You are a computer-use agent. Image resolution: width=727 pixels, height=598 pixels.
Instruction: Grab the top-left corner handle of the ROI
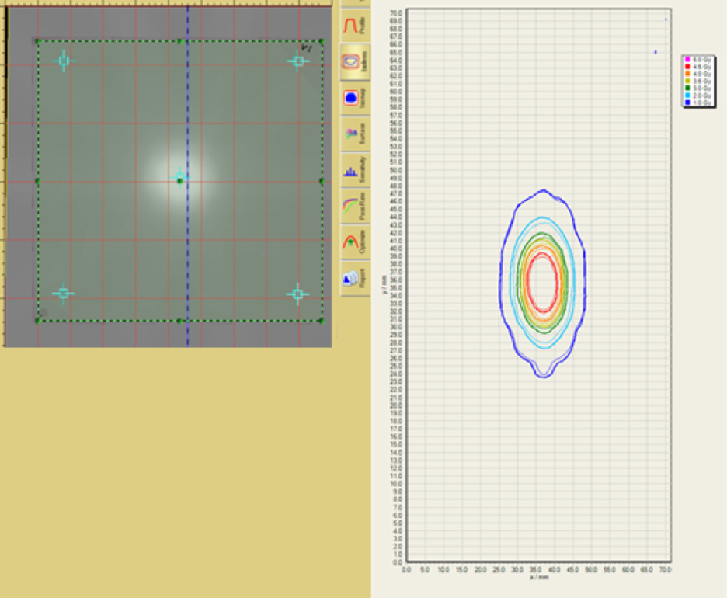pyautogui.click(x=38, y=42)
